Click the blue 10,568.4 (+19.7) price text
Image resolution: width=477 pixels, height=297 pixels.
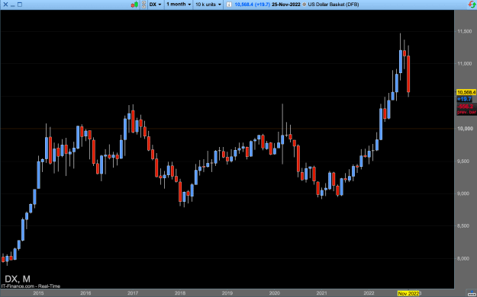252,5
